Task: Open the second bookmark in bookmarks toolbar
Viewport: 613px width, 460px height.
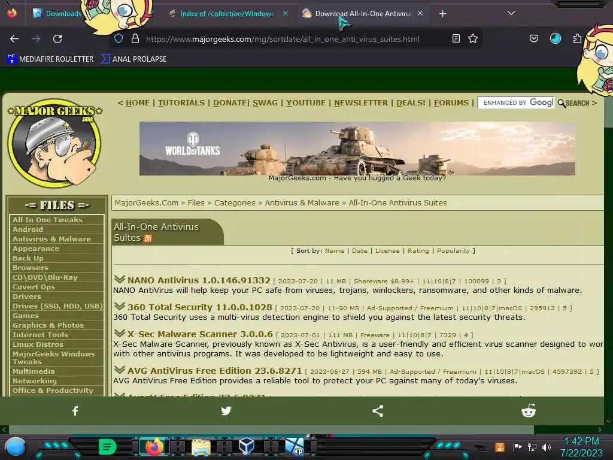Action: (x=133, y=59)
